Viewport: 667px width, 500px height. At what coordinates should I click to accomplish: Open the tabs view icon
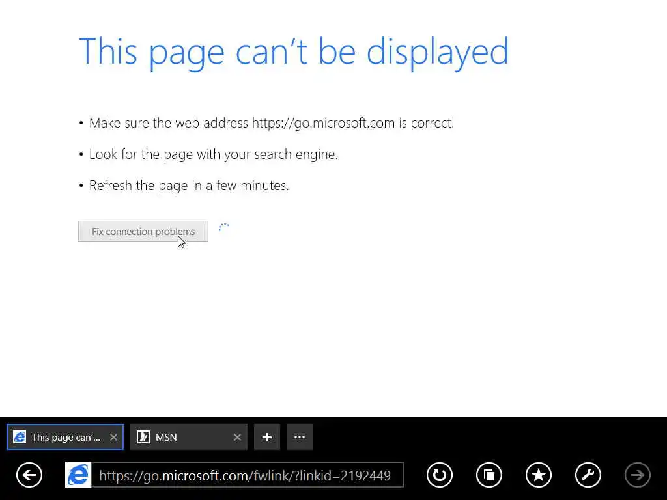pos(489,475)
